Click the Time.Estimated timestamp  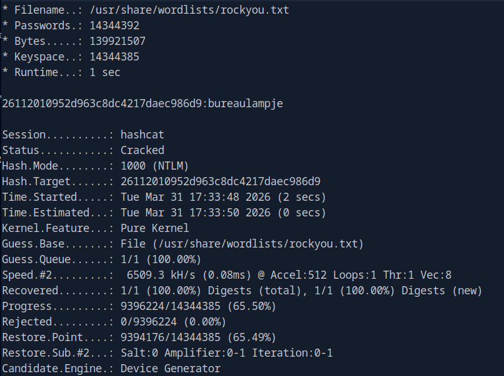224,213
